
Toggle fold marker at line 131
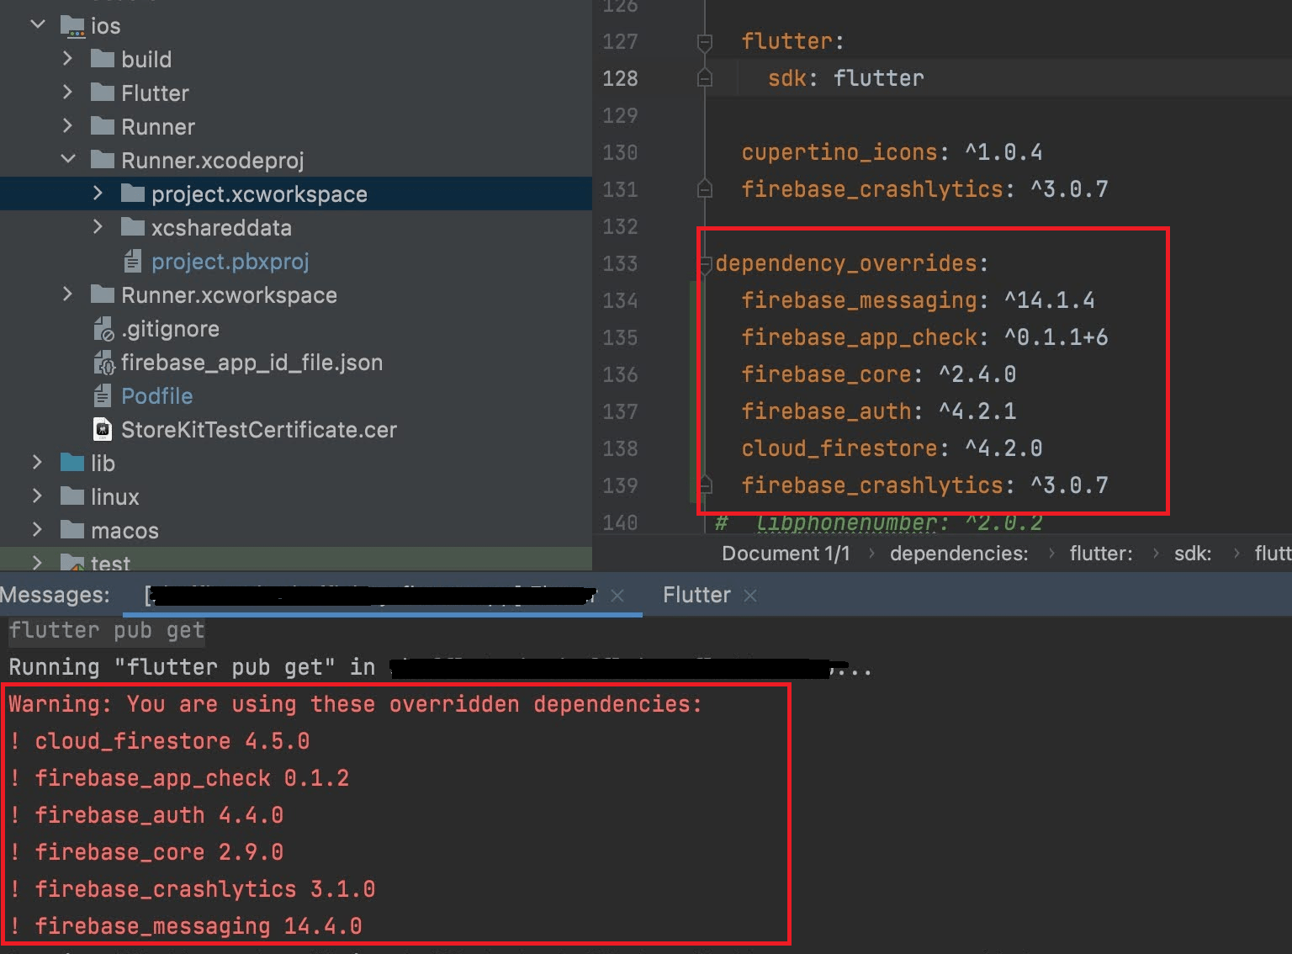[x=705, y=189]
